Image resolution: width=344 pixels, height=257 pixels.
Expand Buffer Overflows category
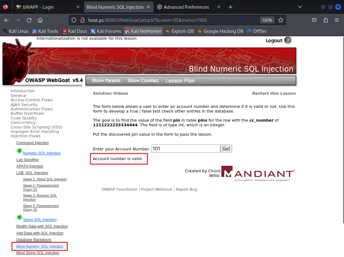[28, 113]
